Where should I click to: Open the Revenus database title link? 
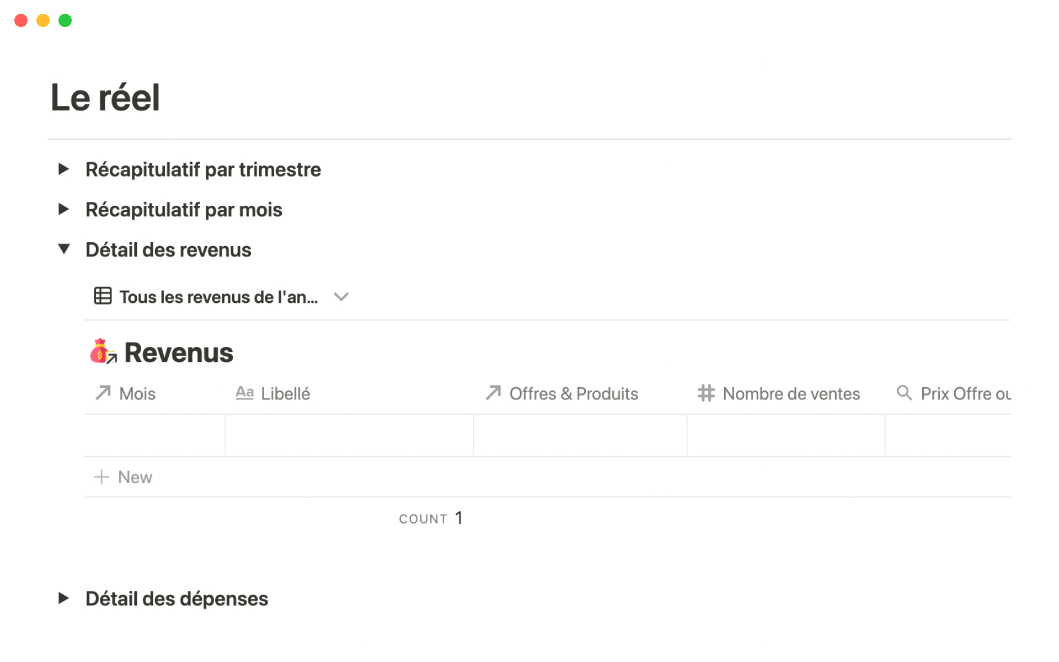[179, 353]
